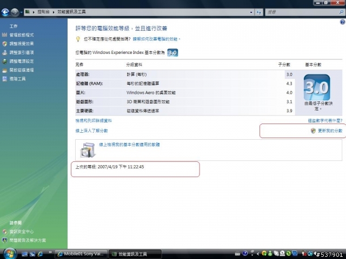Viewport: 346px width, 259px height.
Task: Click the shield icon beside 更新我的分數
Action: coord(313,131)
